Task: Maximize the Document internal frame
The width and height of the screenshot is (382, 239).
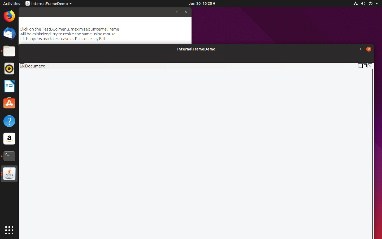Action: coord(365,66)
